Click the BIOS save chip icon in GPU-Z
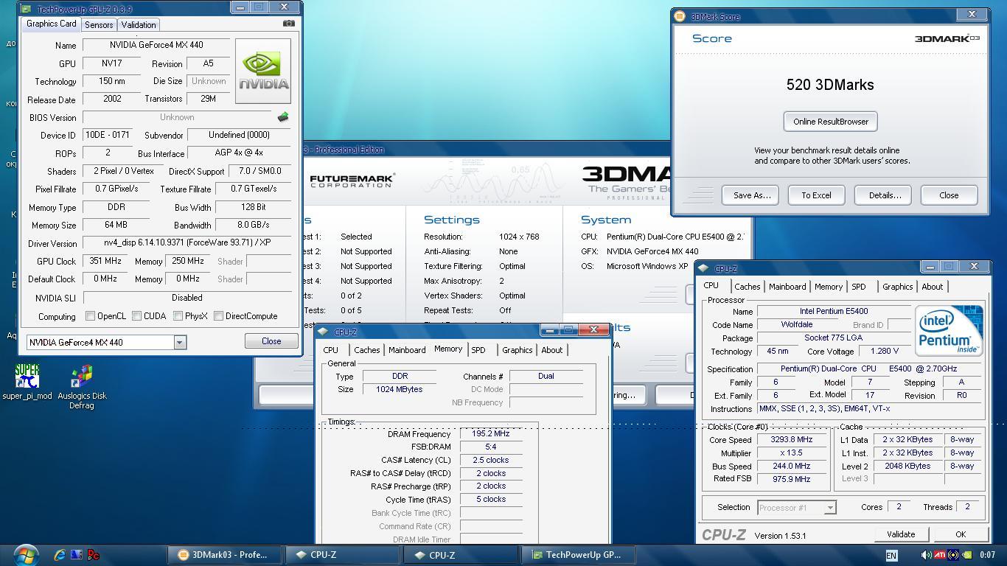Viewport: 1007px width, 566px height. [283, 117]
